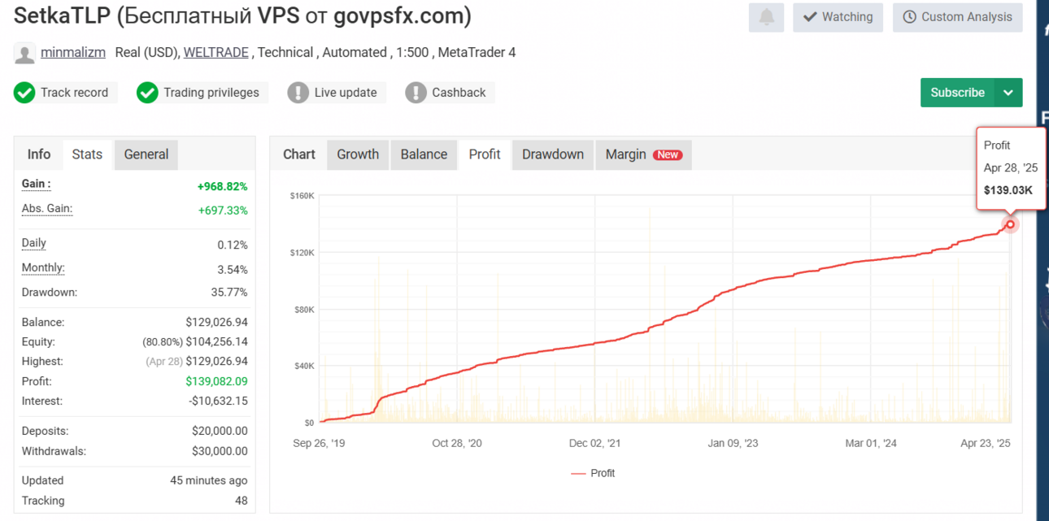Toggle the Profit series in chart legend
The width and height of the screenshot is (1049, 521).
point(593,473)
